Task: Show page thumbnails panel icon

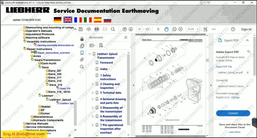Action: point(82,46)
